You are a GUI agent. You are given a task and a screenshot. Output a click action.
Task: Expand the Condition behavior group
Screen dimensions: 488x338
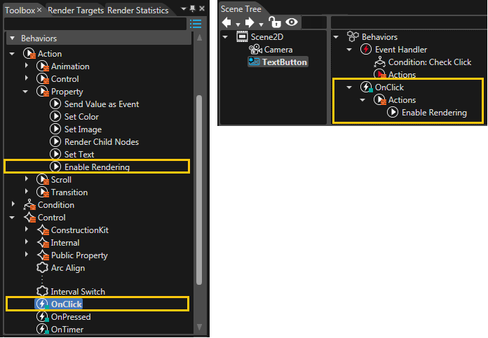[13, 204]
